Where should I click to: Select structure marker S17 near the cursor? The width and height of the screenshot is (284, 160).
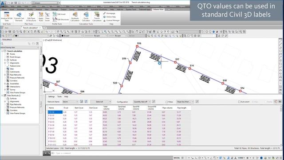click(x=175, y=62)
